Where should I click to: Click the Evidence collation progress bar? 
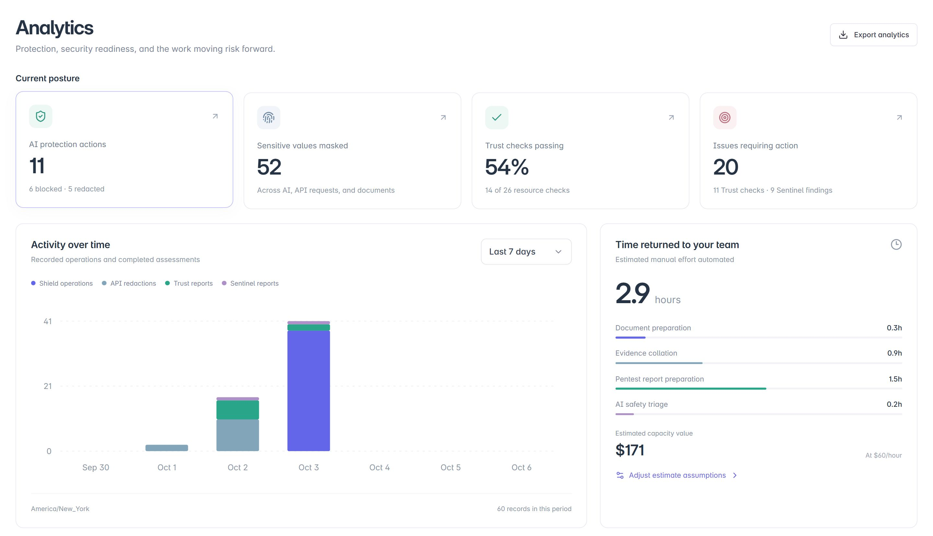pyautogui.click(x=758, y=363)
